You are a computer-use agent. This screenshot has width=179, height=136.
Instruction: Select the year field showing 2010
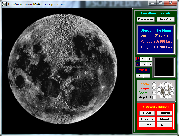pyautogui.click(x=143, y=70)
